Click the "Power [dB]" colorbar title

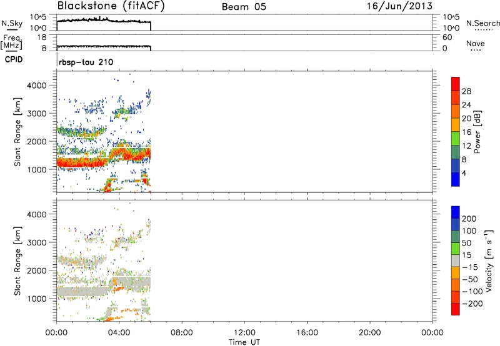(477, 132)
